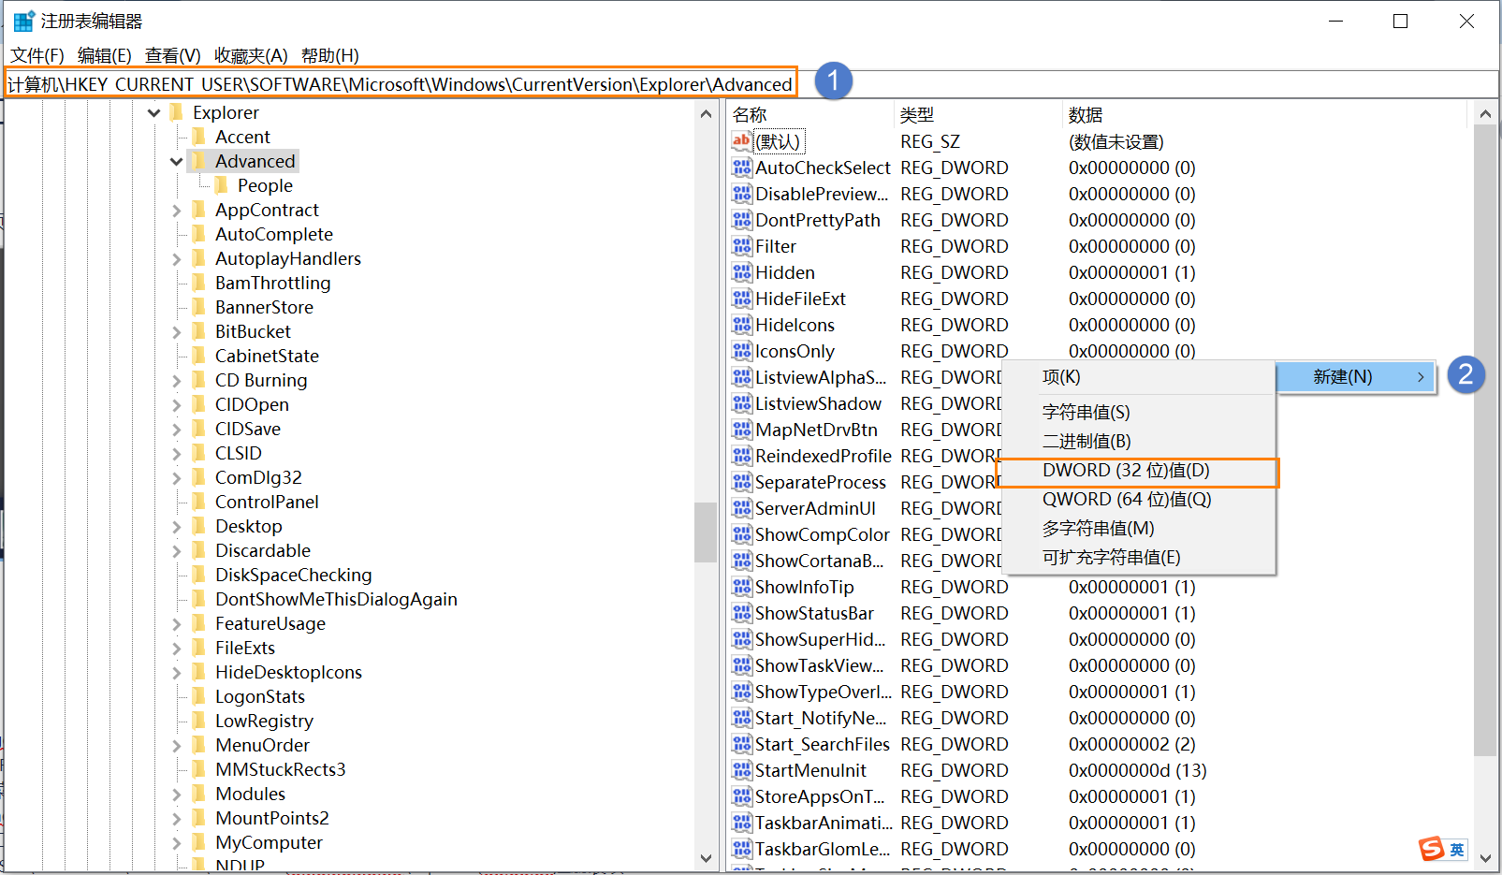Click the 新建(N) context menu item
This screenshot has width=1502, height=875.
coord(1355,377)
